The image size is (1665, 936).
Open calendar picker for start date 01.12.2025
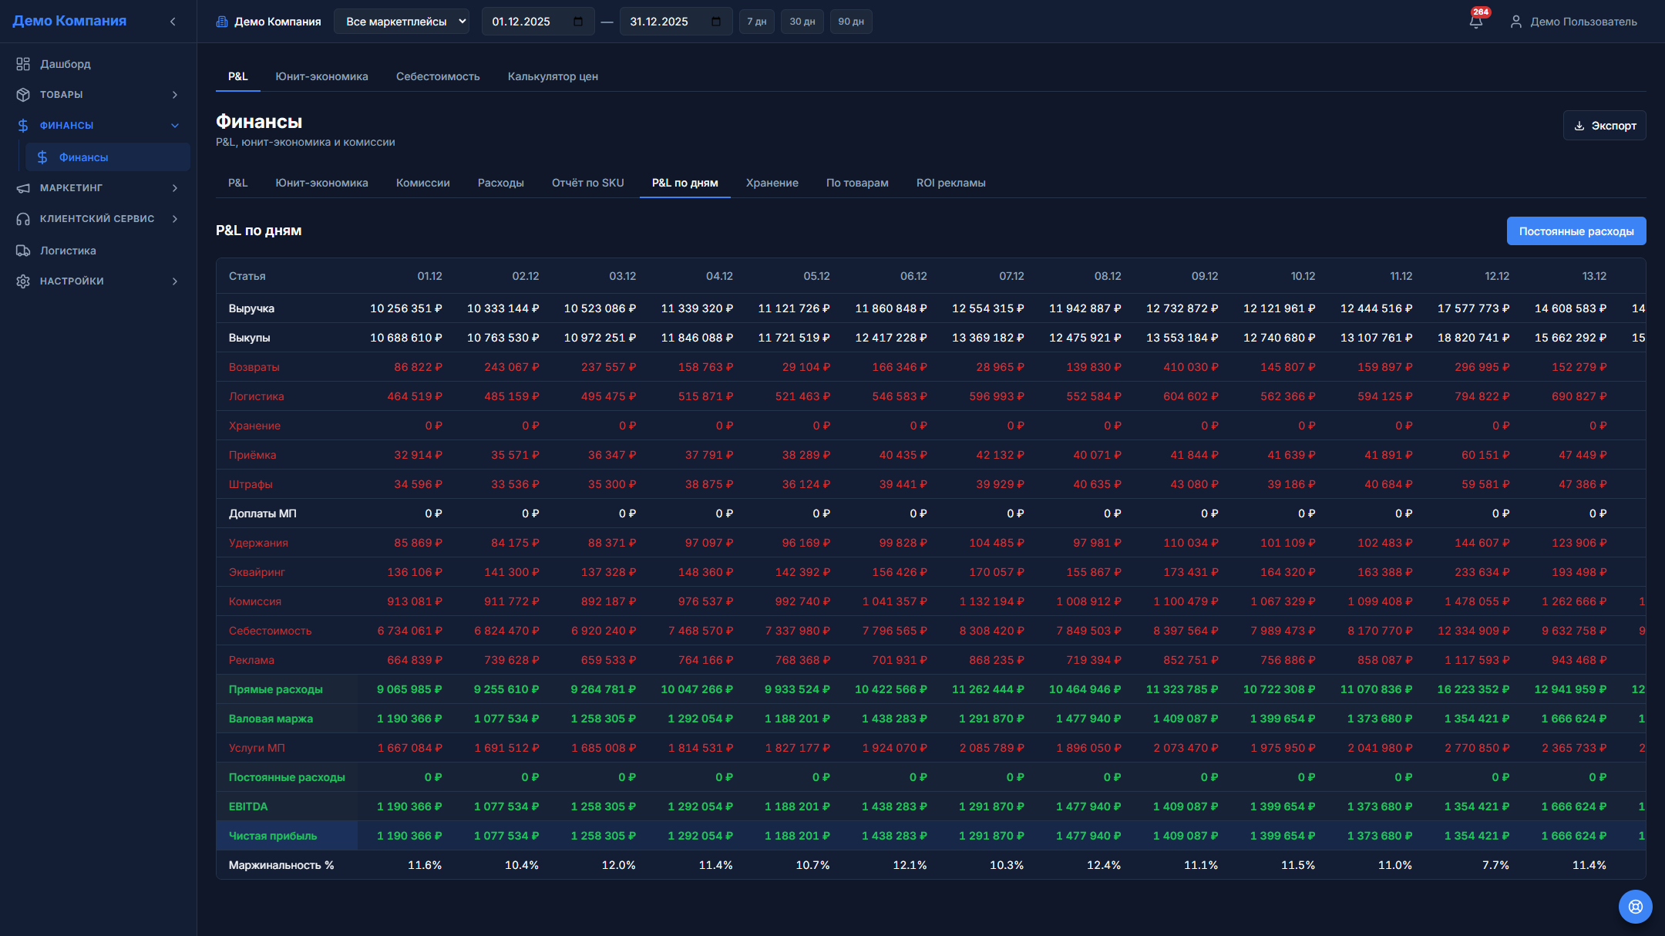[x=578, y=22]
